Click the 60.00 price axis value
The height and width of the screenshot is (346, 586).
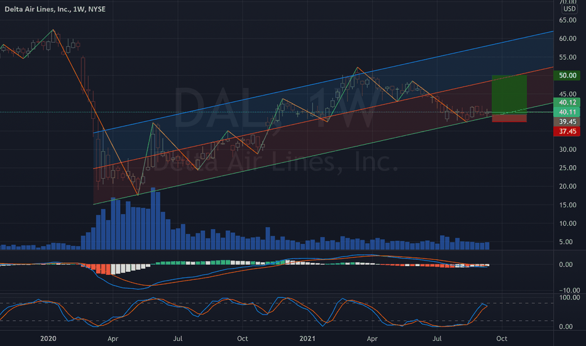pos(567,38)
